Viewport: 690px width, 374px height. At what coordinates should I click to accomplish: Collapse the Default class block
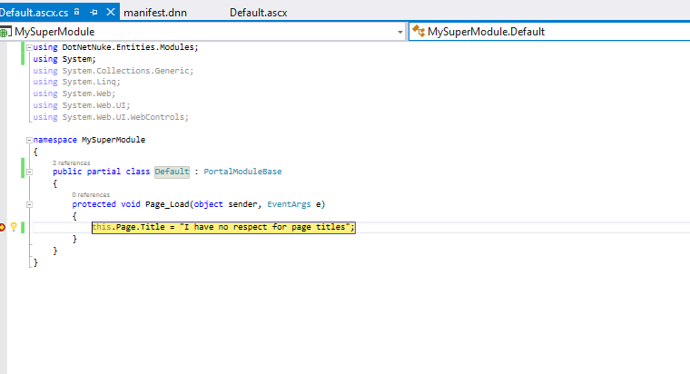28,172
